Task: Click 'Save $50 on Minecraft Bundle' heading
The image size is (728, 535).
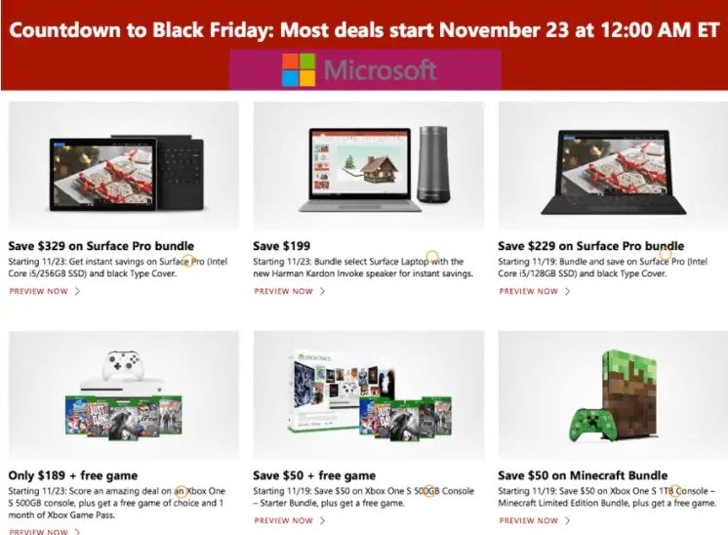Action: [x=583, y=475]
